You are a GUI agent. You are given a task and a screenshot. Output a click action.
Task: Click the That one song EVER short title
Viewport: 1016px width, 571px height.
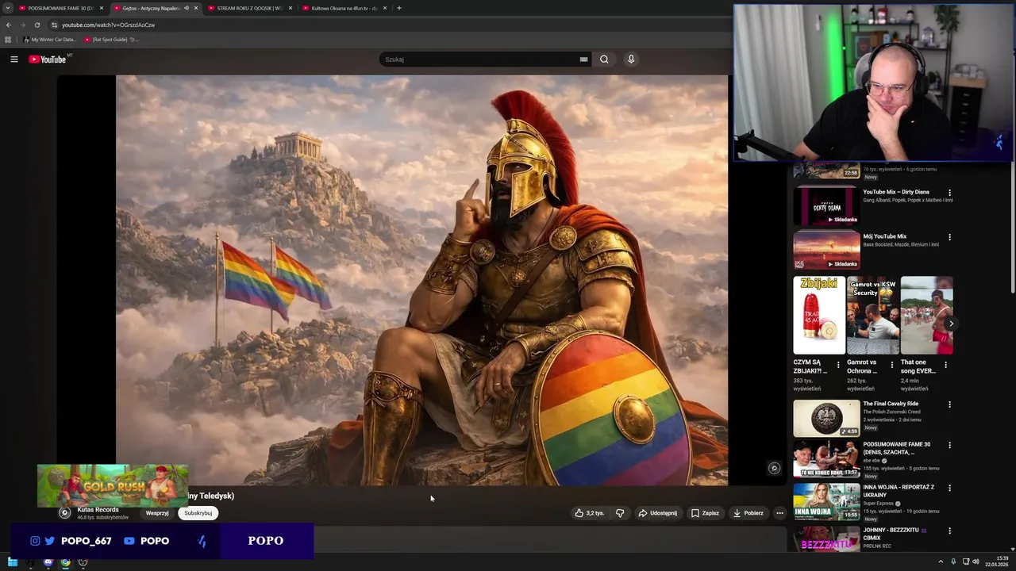click(x=918, y=366)
